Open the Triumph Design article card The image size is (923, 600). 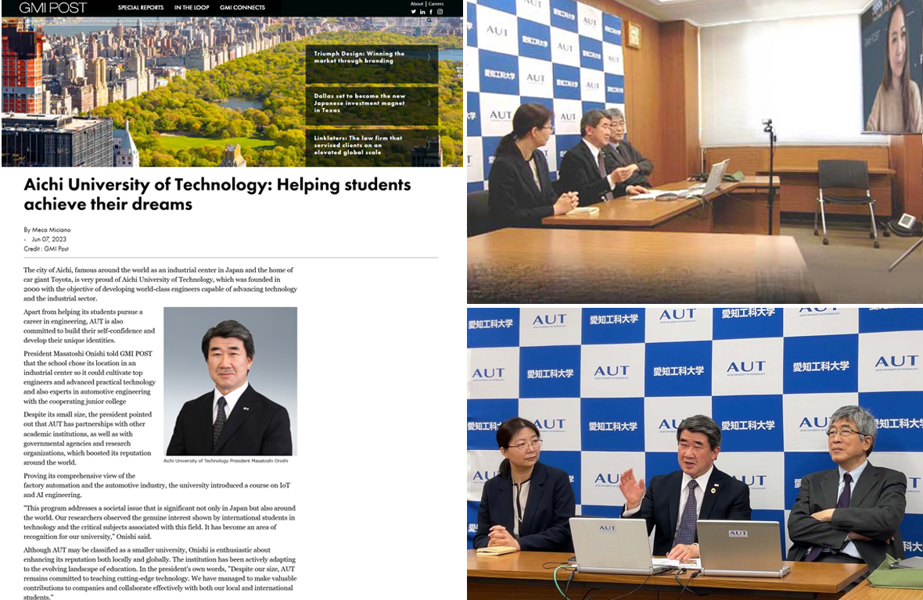[x=372, y=64]
